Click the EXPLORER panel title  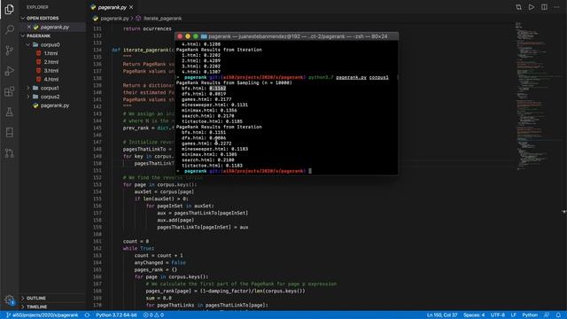point(37,7)
